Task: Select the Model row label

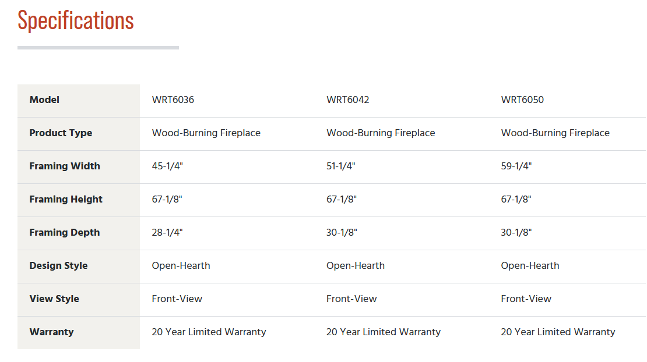Action: (x=44, y=100)
